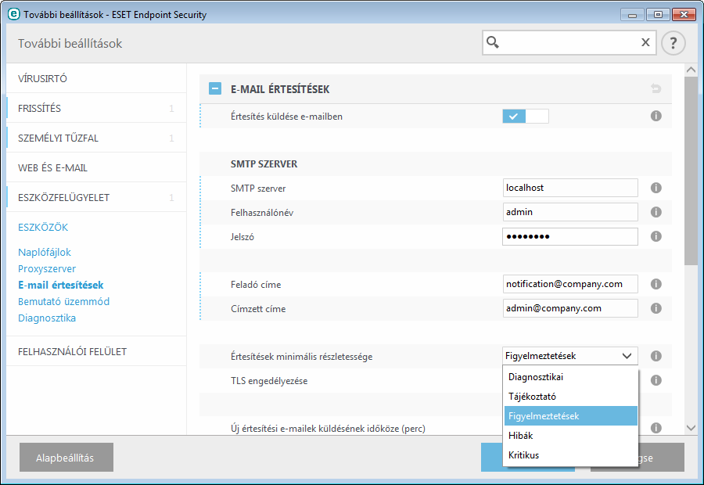Click the ESET logo in title bar
This screenshot has height=485, width=704.
click(x=14, y=14)
